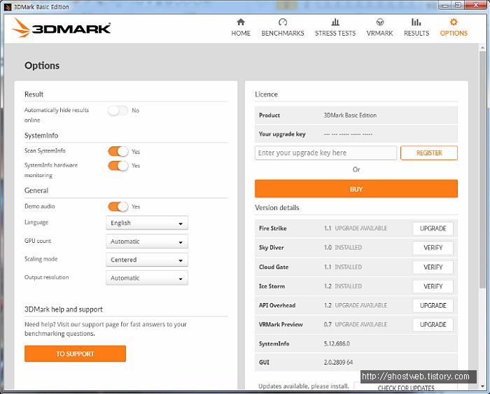Click the Stress Tests bar chart icon
Viewport: 490px width, 394px height.
click(335, 22)
